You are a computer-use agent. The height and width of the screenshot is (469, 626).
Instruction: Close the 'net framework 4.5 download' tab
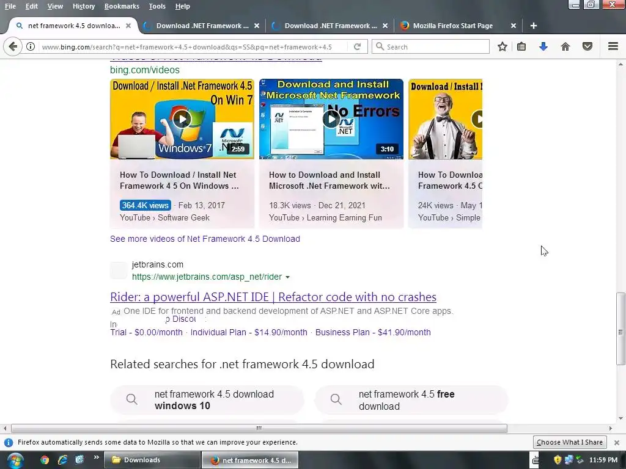pyautogui.click(x=128, y=26)
